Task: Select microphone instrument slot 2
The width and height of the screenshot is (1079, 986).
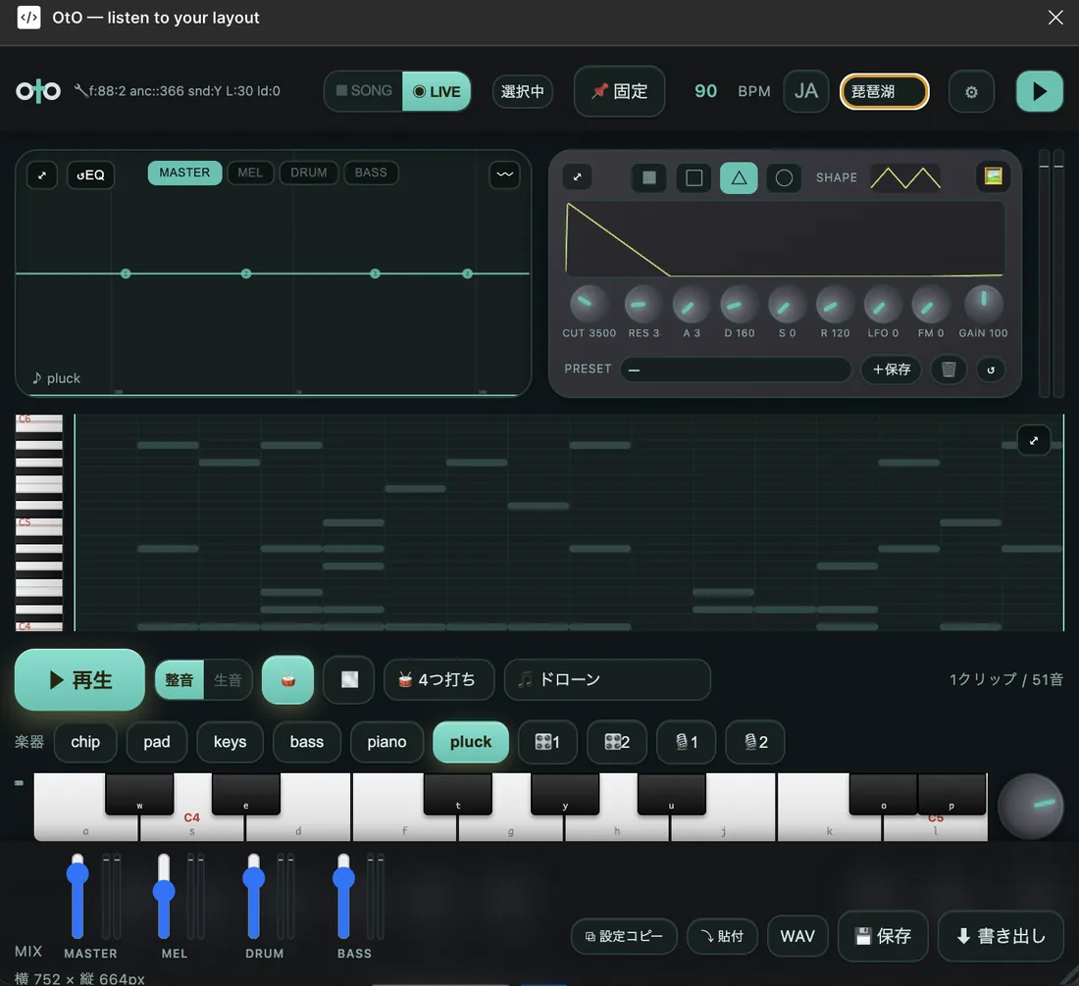Action: point(755,742)
